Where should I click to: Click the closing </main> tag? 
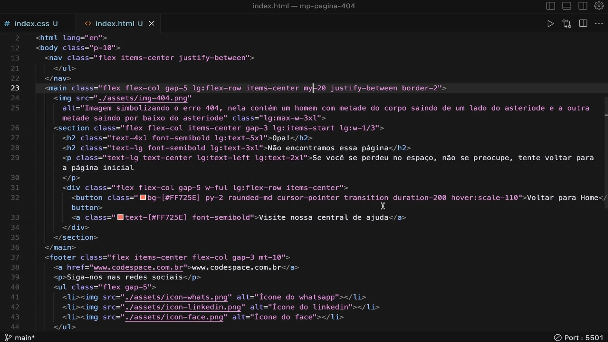[x=60, y=247]
